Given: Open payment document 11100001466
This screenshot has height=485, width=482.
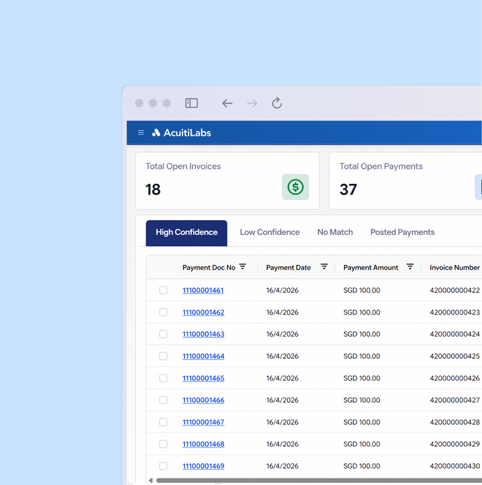Looking at the screenshot, I should point(203,400).
